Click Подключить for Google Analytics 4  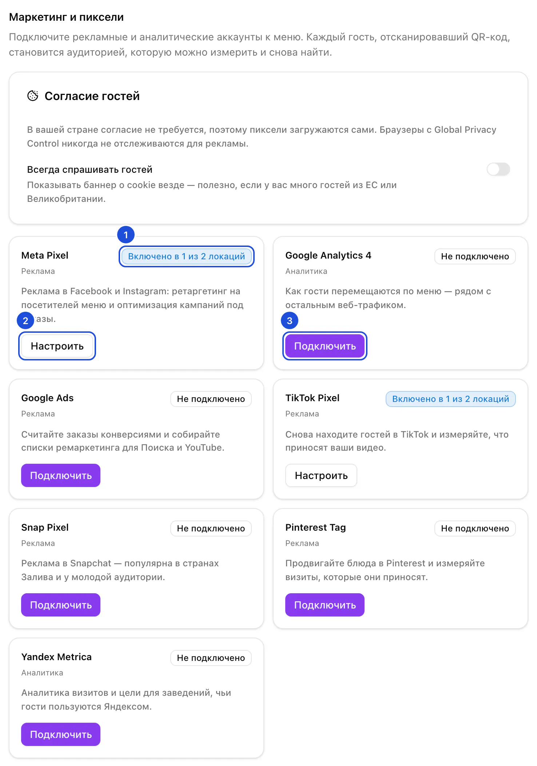pos(325,346)
